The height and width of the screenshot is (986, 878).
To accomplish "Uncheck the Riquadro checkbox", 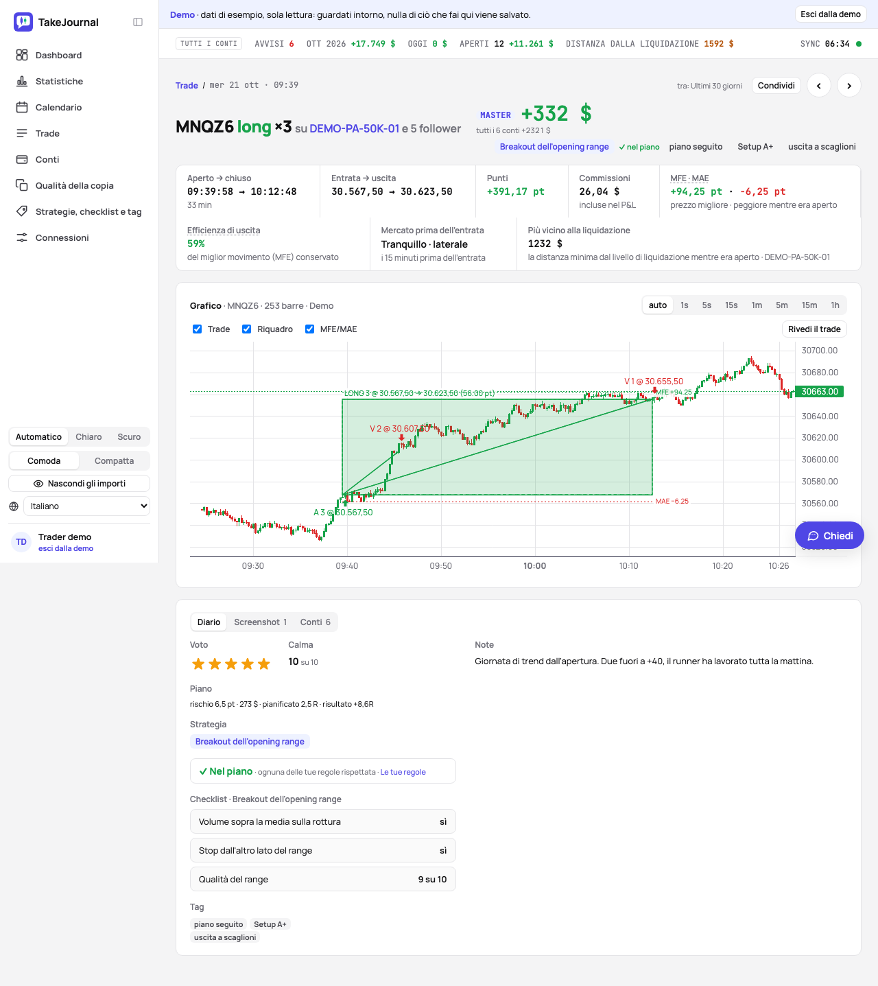I will (x=247, y=329).
